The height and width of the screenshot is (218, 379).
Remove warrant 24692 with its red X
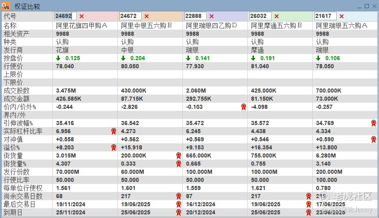[82, 16]
